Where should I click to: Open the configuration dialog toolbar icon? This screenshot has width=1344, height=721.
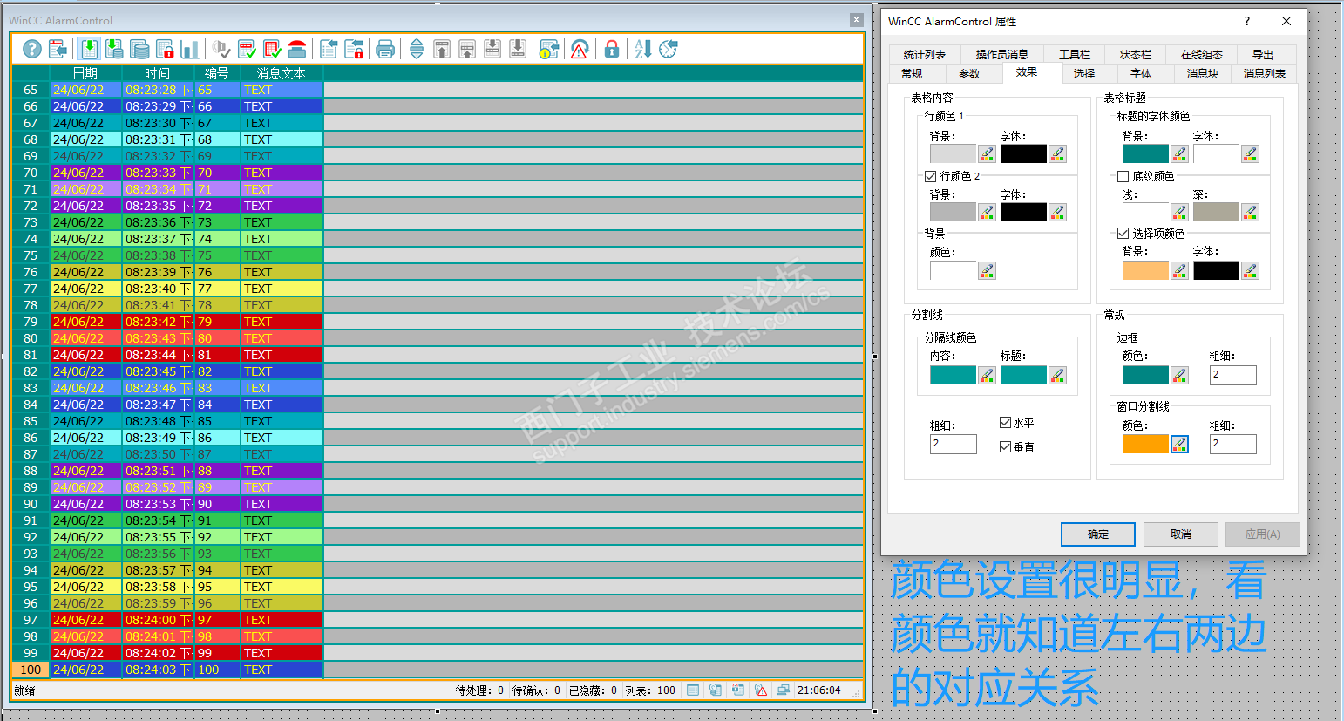click(x=58, y=50)
